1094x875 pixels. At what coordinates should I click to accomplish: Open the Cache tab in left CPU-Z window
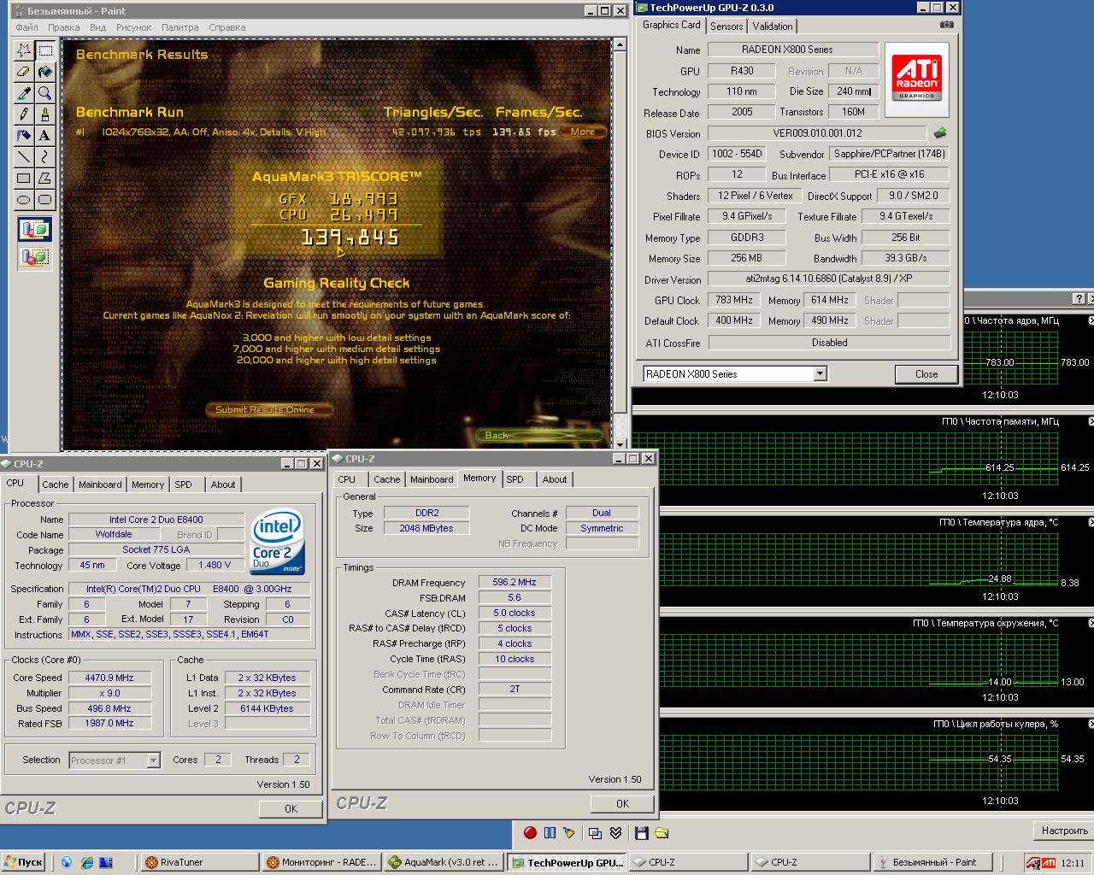tap(56, 484)
